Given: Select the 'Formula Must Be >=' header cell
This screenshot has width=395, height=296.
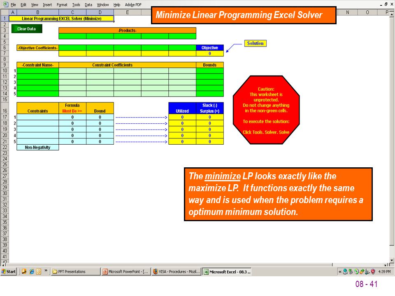Looking at the screenshot, I should pos(72,108).
